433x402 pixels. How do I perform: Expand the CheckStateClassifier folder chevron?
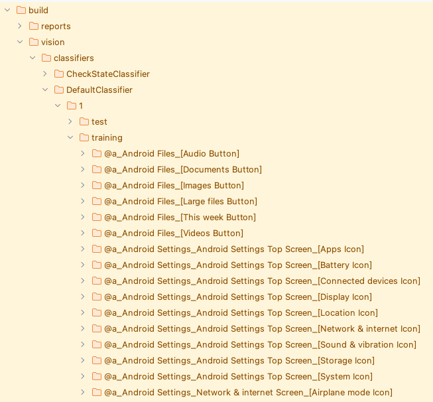45,74
